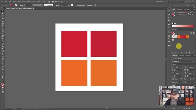Screen dimensions: 196x110
Task: Click the Document Setup button
Action: (81, 5)
